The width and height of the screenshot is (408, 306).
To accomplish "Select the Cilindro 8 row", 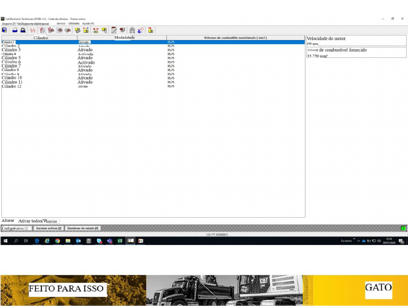I will point(153,70).
